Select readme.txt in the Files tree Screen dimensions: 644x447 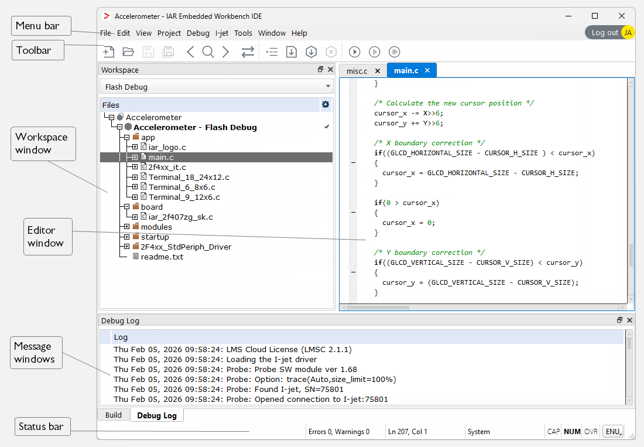click(162, 257)
